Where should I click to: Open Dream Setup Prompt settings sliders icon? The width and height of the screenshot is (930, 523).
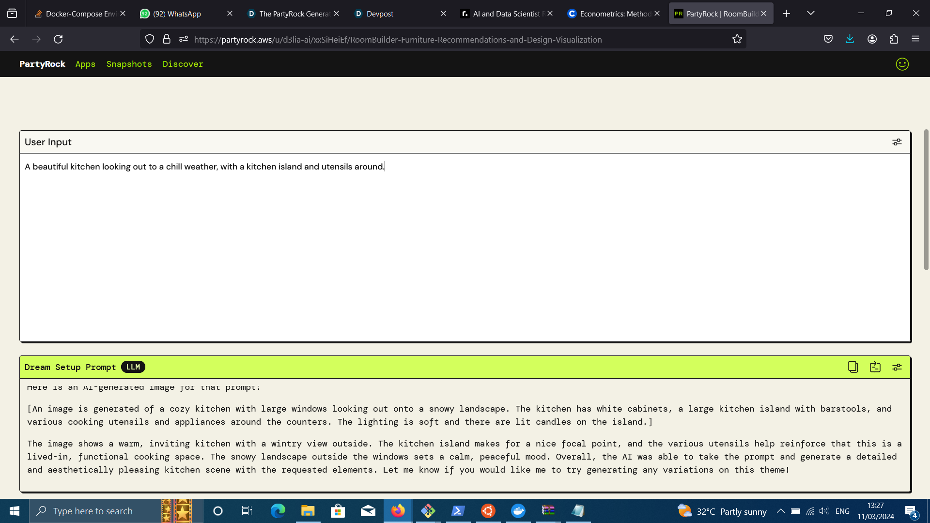[x=897, y=367]
